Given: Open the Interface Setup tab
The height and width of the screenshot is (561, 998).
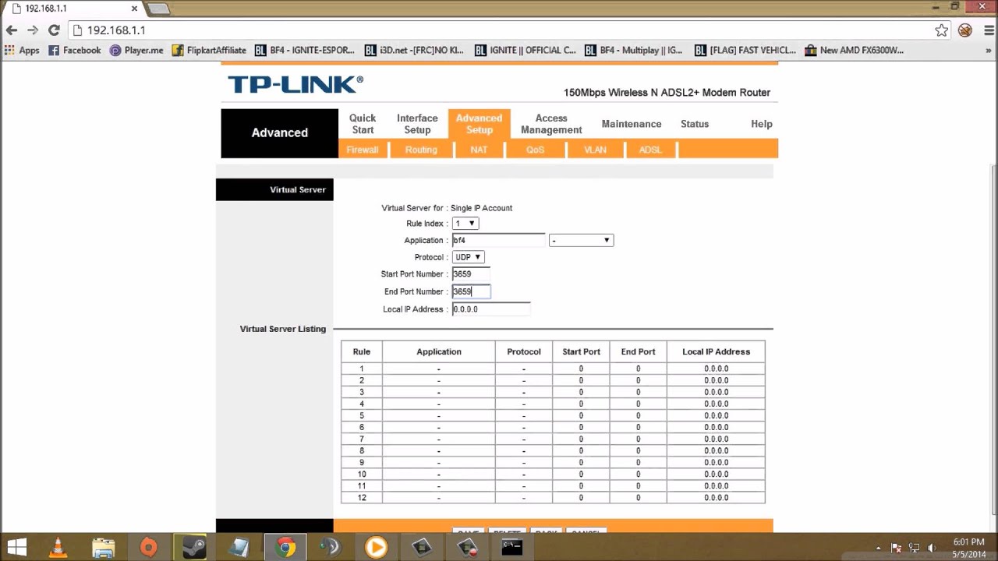Looking at the screenshot, I should [417, 124].
